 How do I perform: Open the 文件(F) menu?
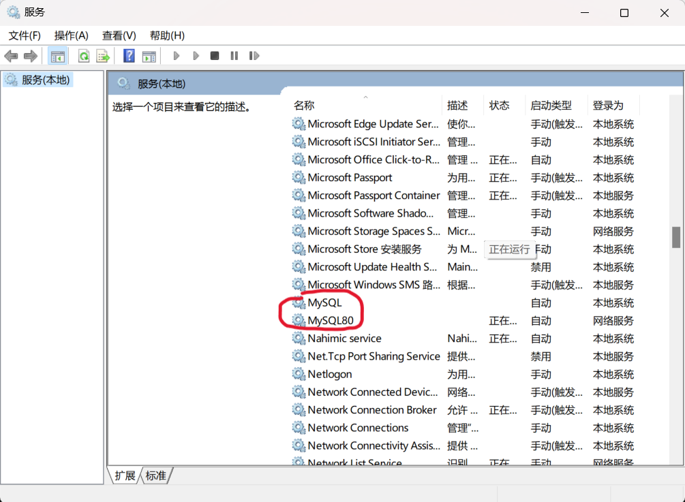(25, 35)
